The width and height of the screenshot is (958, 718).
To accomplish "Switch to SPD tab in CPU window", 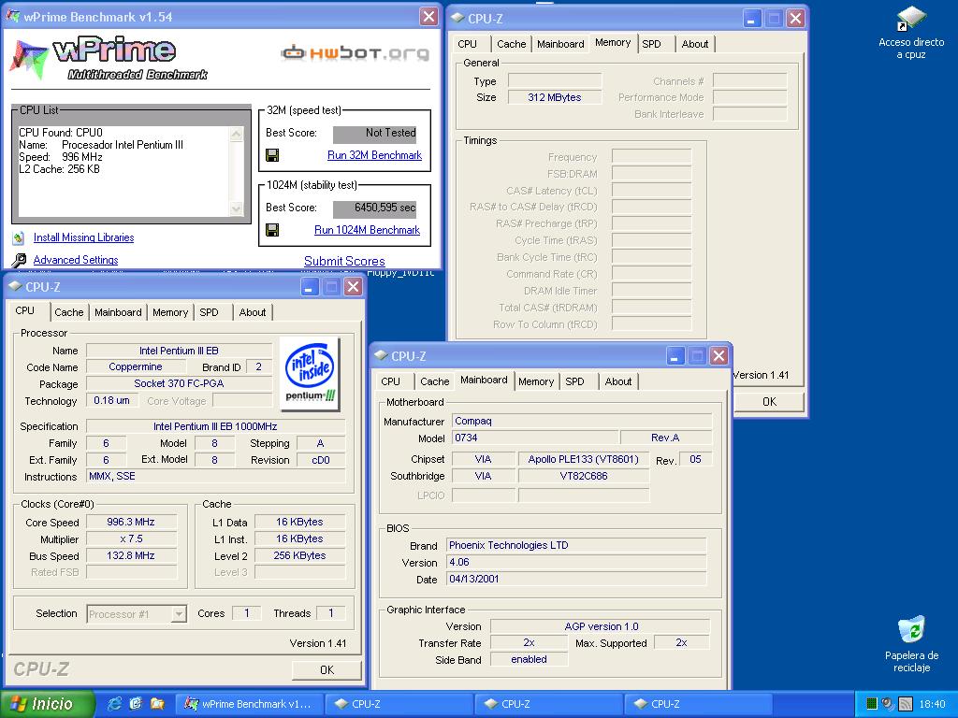I will pos(209,312).
